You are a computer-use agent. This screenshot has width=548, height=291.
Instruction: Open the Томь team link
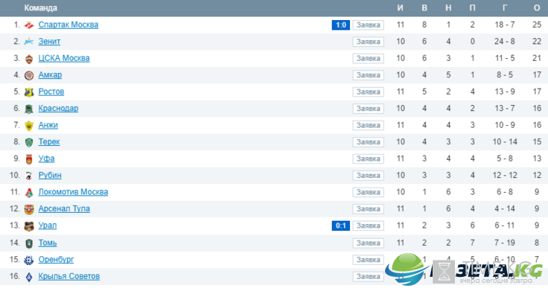[x=48, y=243]
